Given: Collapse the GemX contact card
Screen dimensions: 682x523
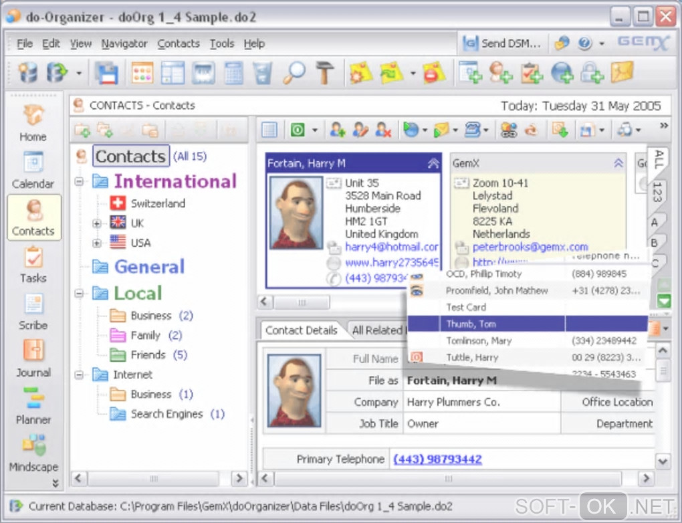Looking at the screenshot, I should point(618,163).
